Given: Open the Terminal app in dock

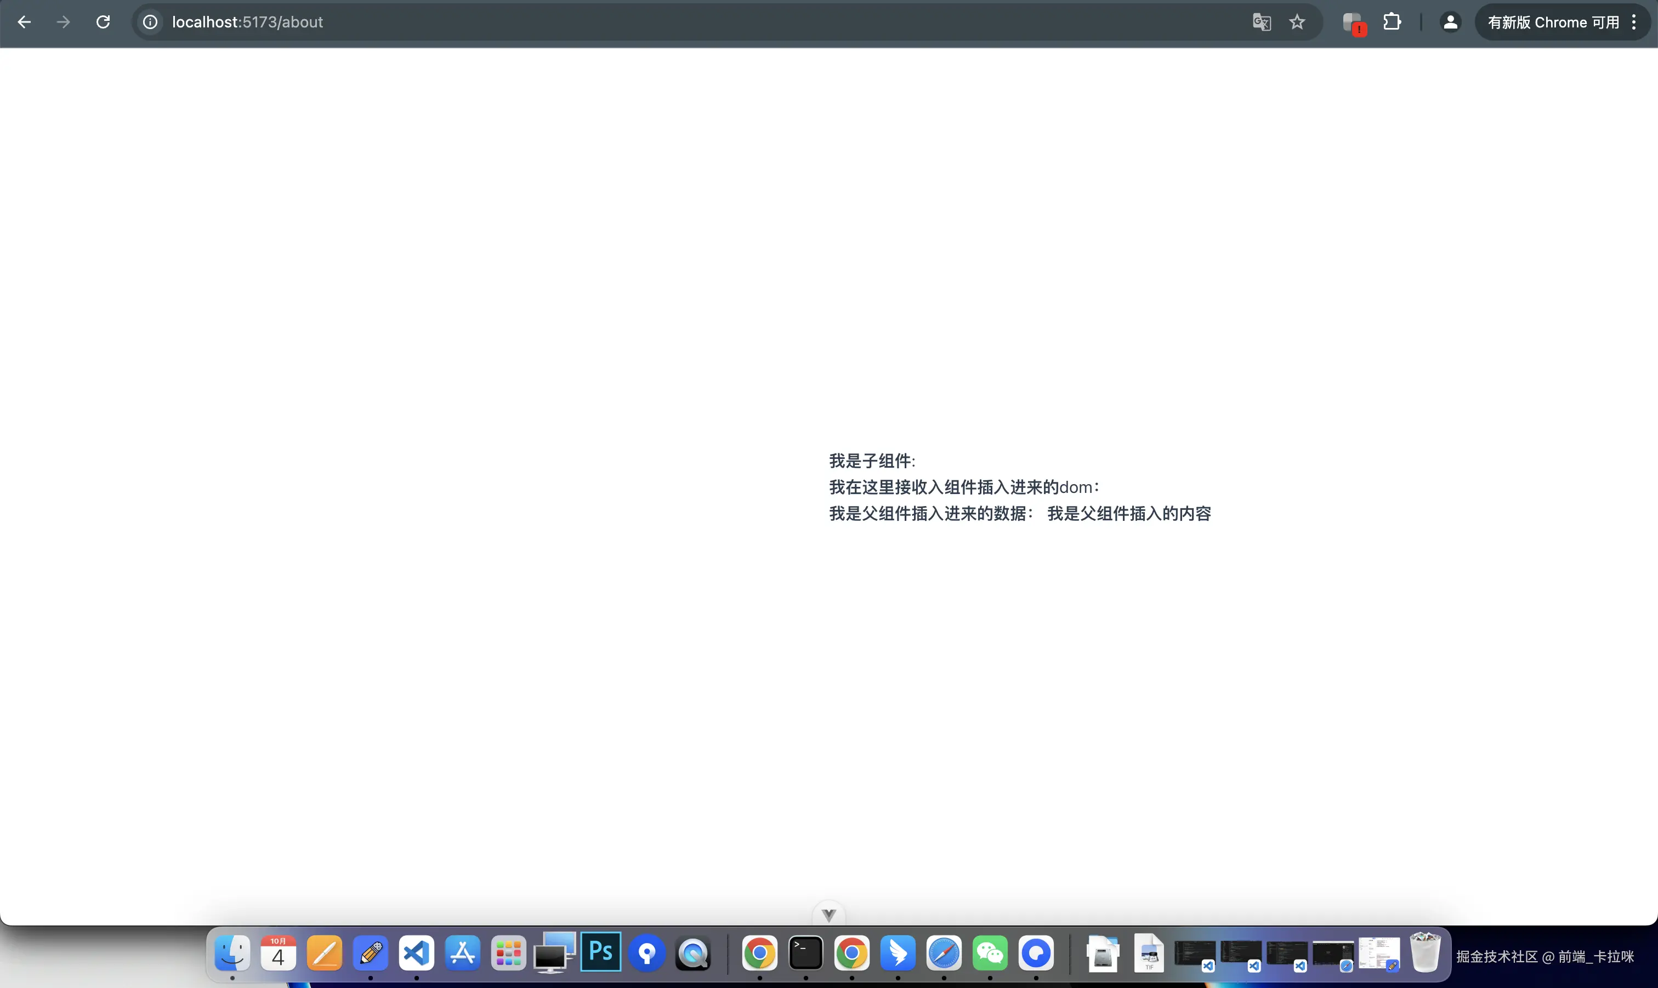Looking at the screenshot, I should click(805, 953).
